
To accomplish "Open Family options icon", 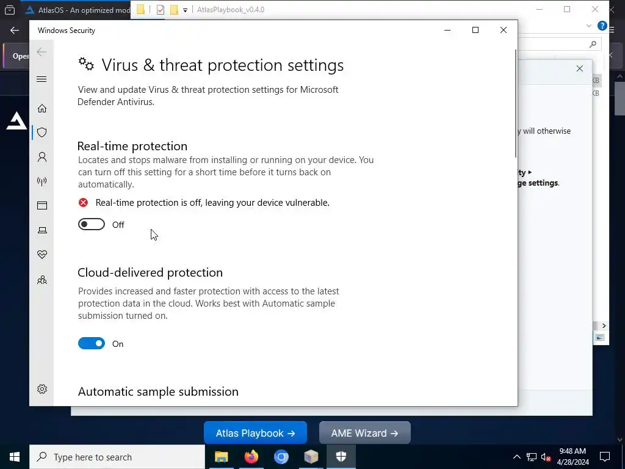I will [42, 280].
